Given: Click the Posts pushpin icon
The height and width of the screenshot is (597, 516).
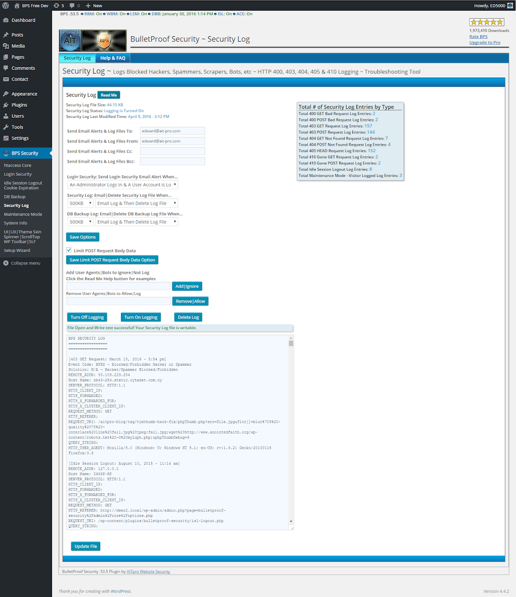Looking at the screenshot, I should (6, 35).
